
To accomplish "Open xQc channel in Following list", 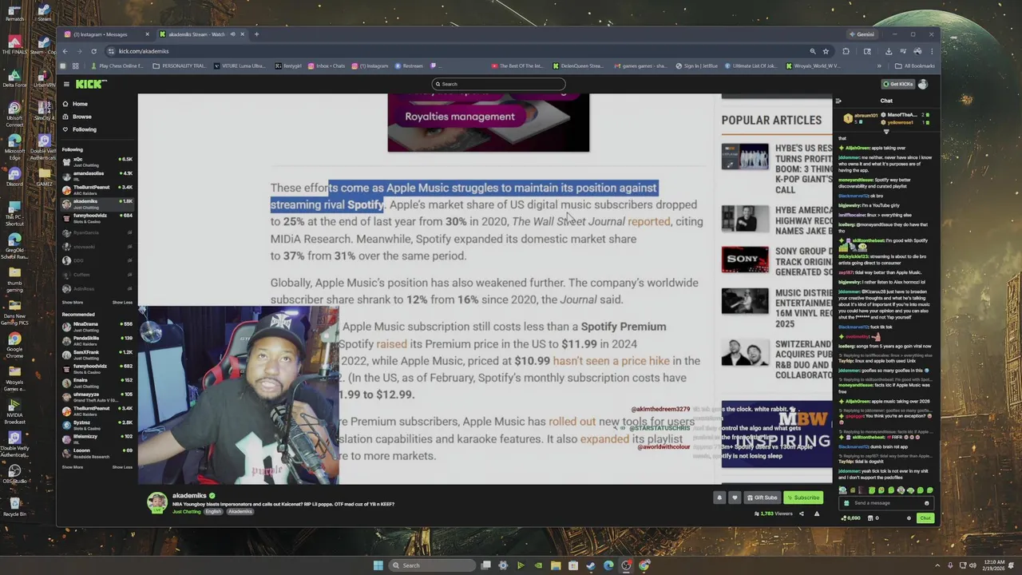I will pyautogui.click(x=96, y=161).
